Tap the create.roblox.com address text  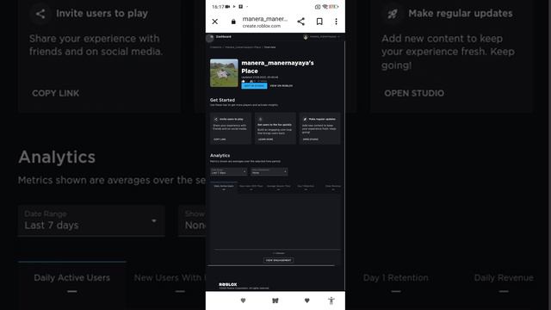(x=262, y=26)
